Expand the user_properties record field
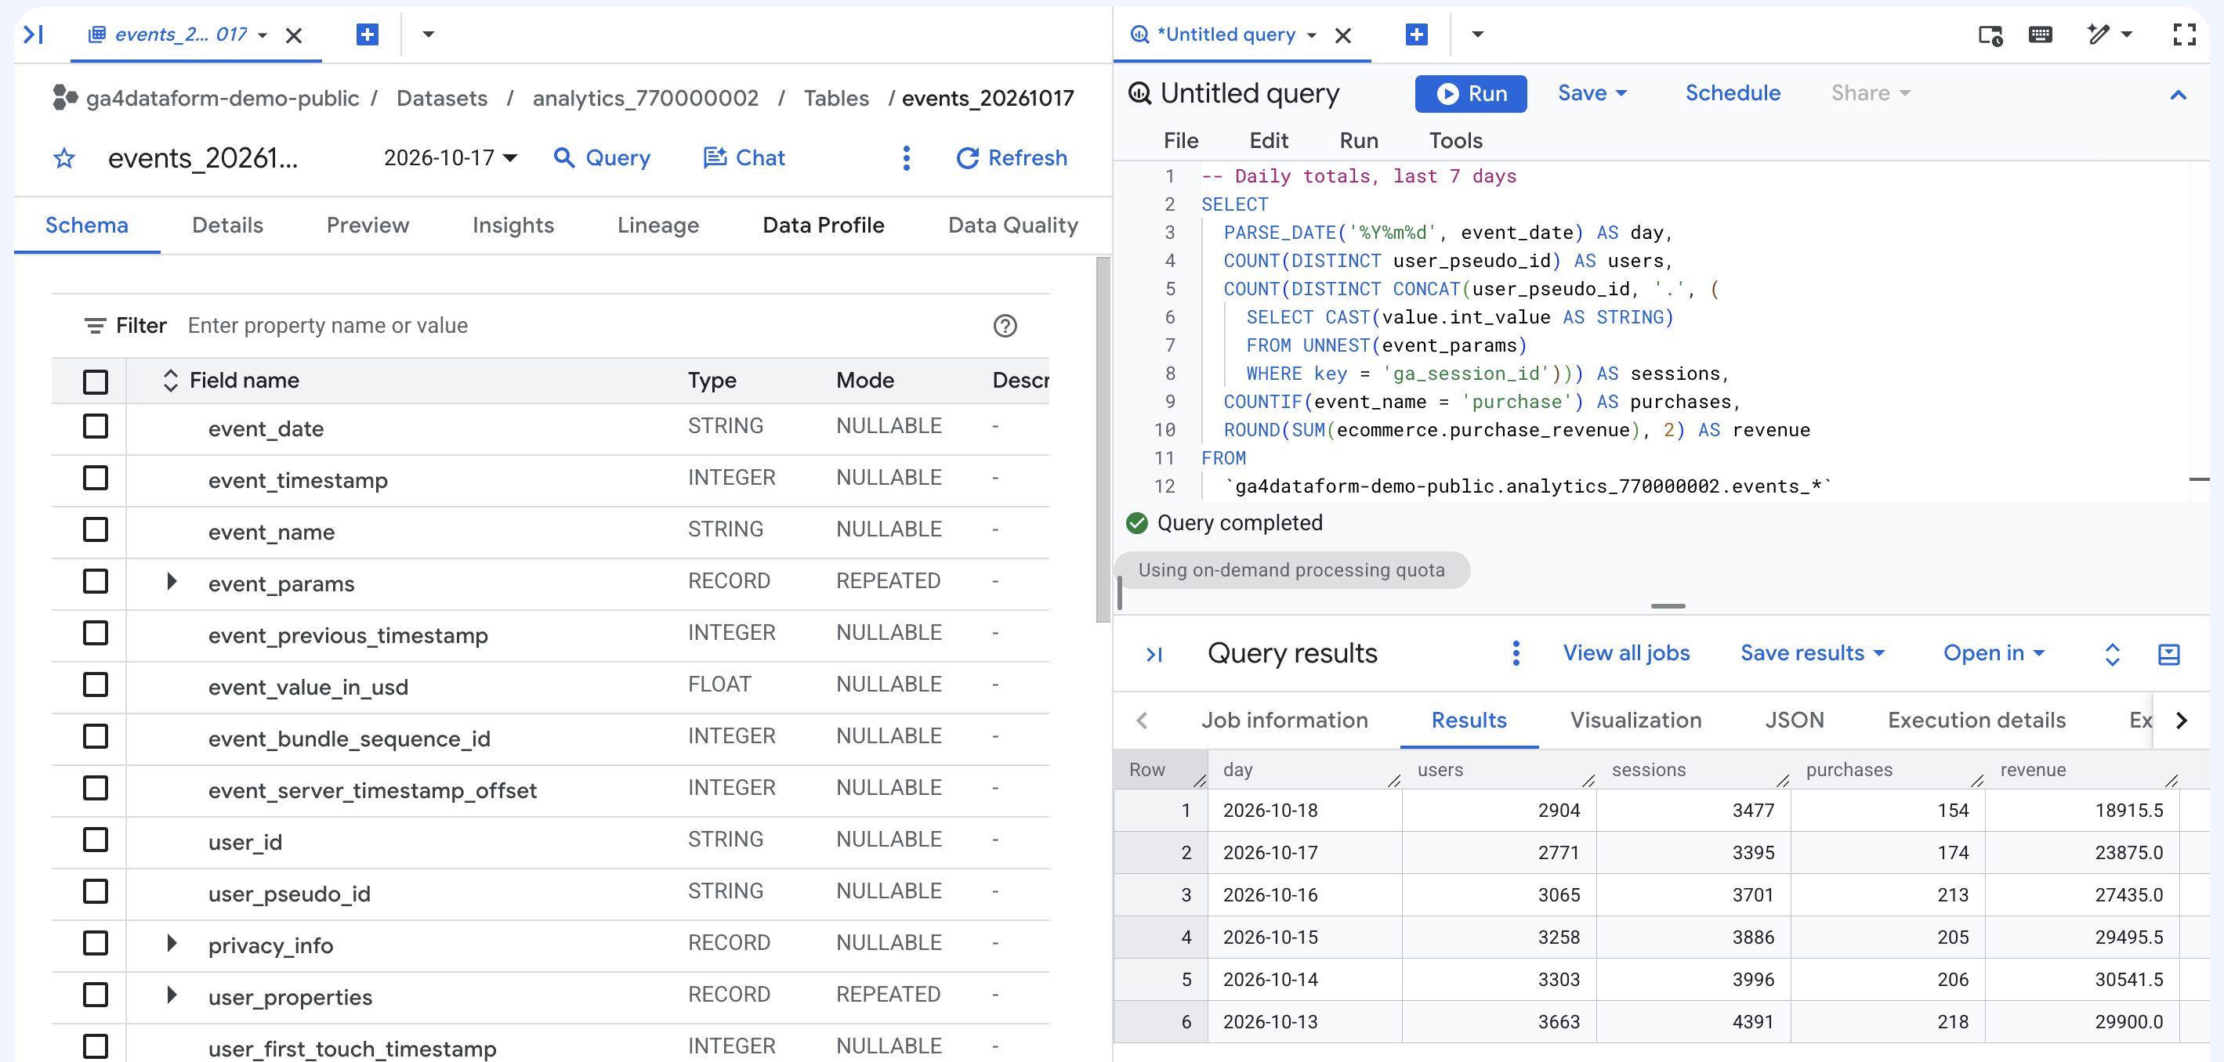The height and width of the screenshot is (1062, 2224). point(171,995)
